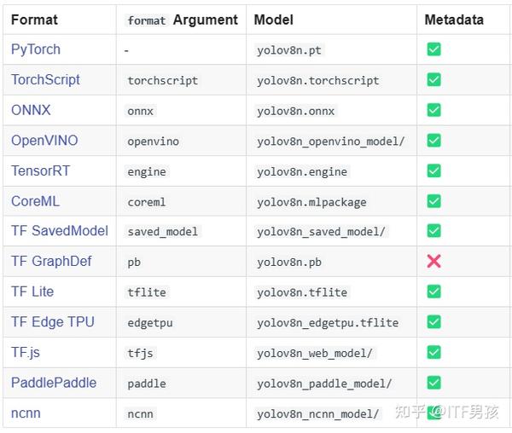Click the green checkmark in the TF Lite row
The width and height of the screenshot is (512, 433).
coord(433,292)
